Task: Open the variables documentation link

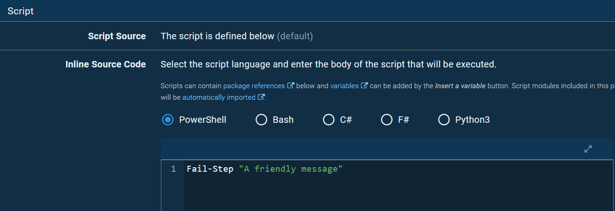Action: pos(344,85)
